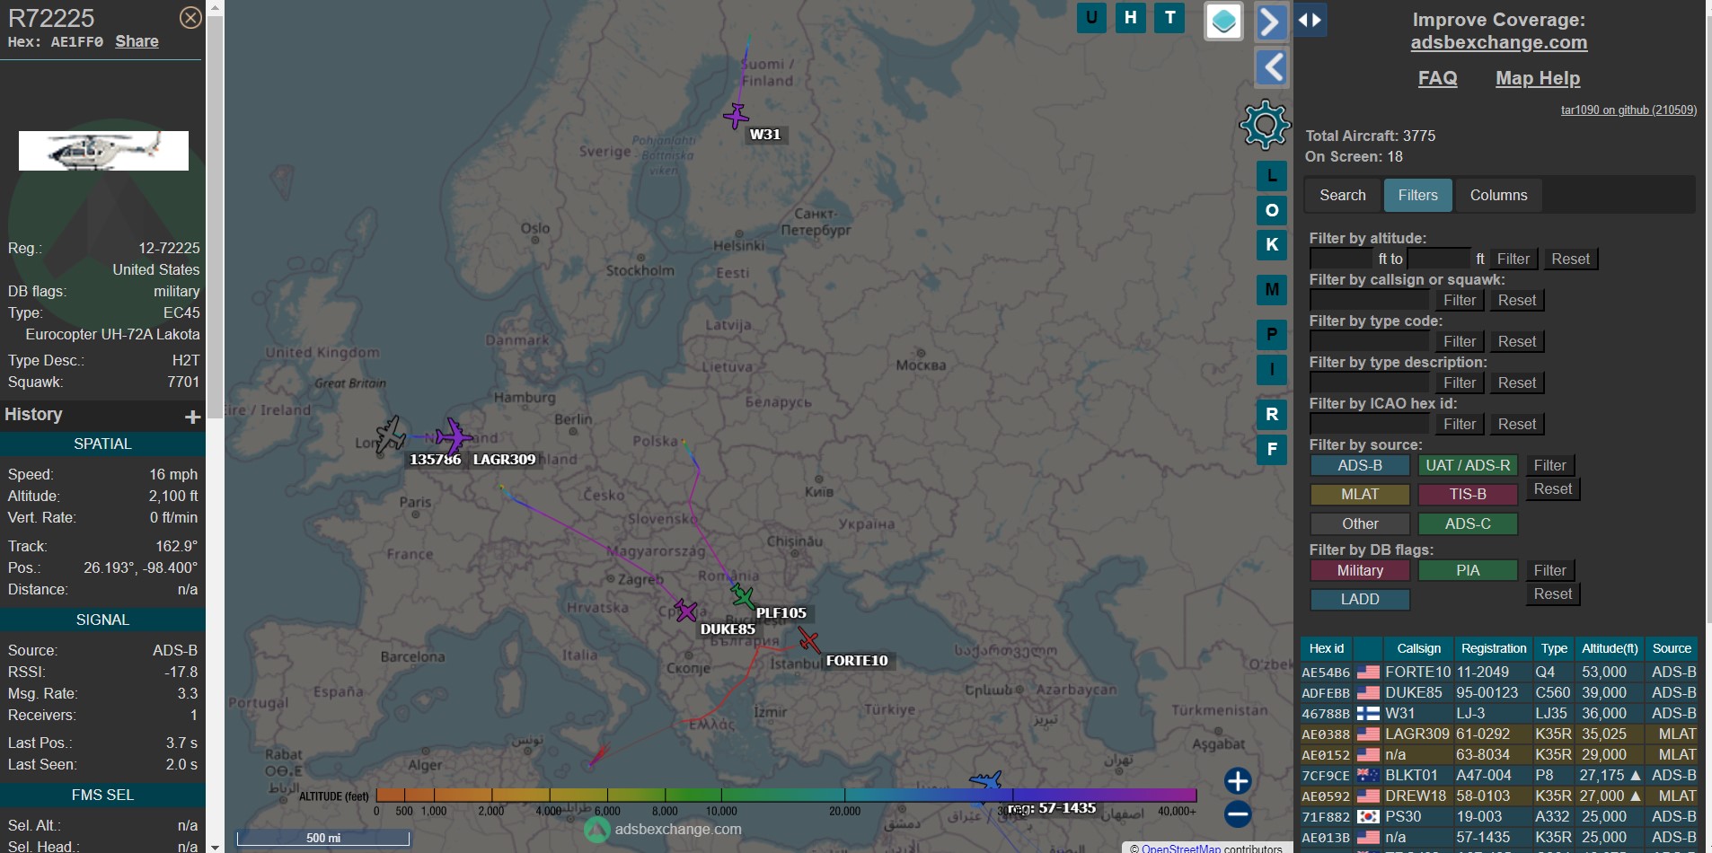Focus the callsign or squawk filter field
The image size is (1712, 853).
click(x=1369, y=300)
